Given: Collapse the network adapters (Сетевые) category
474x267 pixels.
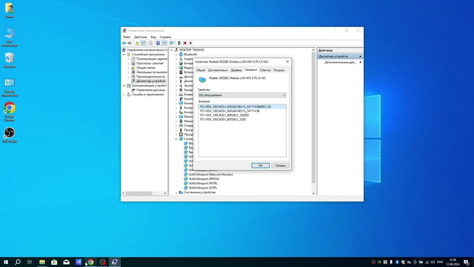Looking at the screenshot, I should coord(176,139).
